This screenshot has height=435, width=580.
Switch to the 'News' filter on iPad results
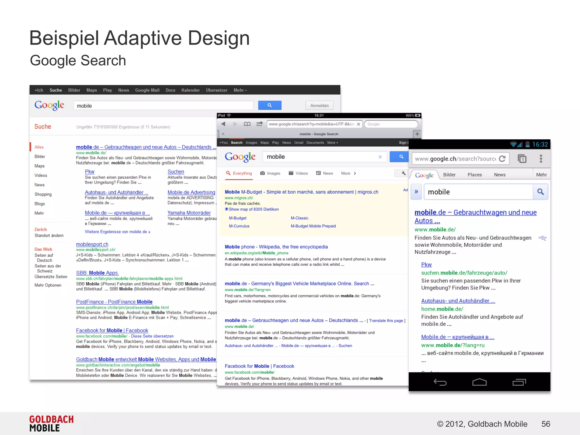click(x=325, y=173)
